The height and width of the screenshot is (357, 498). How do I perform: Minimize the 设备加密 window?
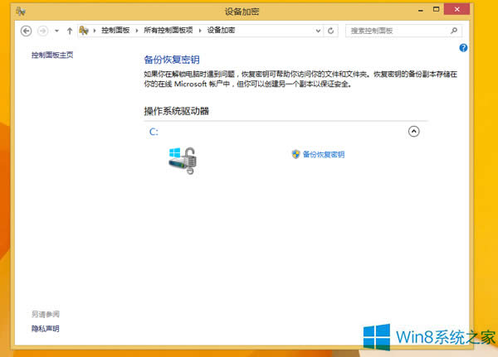click(421, 10)
